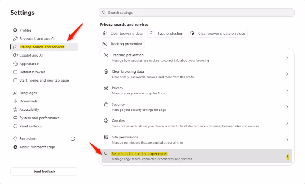Click the Profiles icon in sidebar
Screen dimensions: 305x184
(15, 30)
